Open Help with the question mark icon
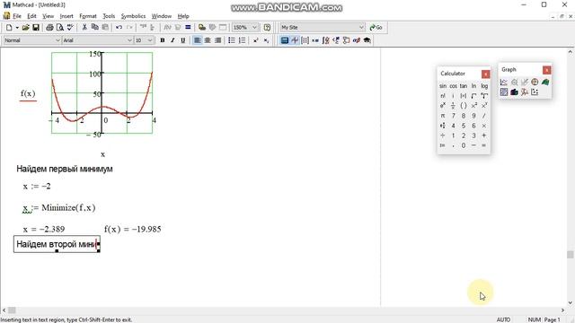Image resolution: width=575 pixels, height=323 pixels. coord(267,28)
